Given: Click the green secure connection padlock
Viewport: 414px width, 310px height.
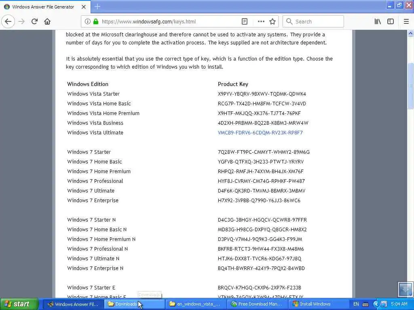Looking at the screenshot, I should point(96,21).
